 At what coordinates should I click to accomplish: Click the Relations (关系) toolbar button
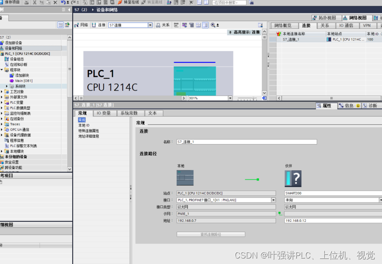click(x=163, y=25)
